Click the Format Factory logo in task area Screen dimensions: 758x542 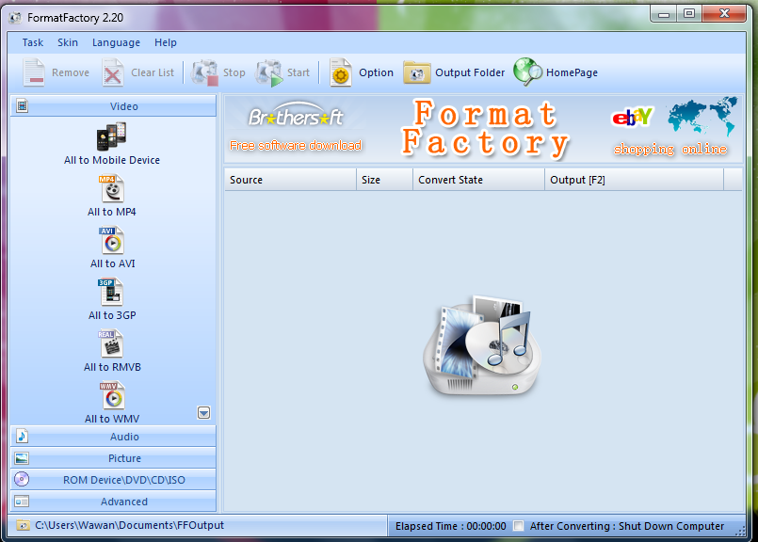pyautogui.click(x=482, y=346)
